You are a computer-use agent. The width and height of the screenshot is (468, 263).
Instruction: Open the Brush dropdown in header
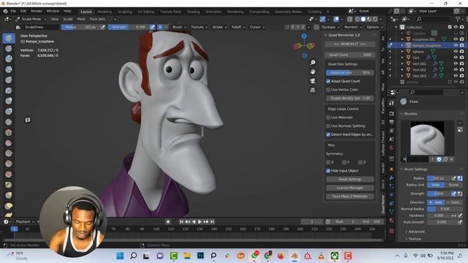coord(179,27)
